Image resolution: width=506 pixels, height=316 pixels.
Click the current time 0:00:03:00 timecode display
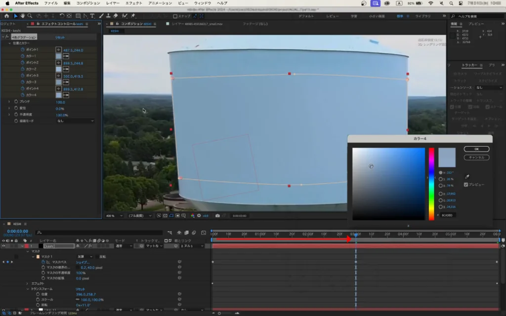[x=17, y=231]
